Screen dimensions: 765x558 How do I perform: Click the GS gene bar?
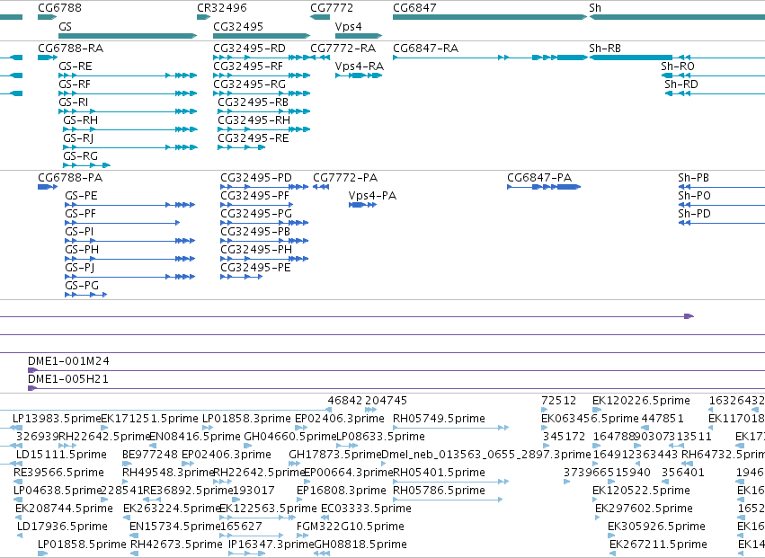click(x=128, y=36)
